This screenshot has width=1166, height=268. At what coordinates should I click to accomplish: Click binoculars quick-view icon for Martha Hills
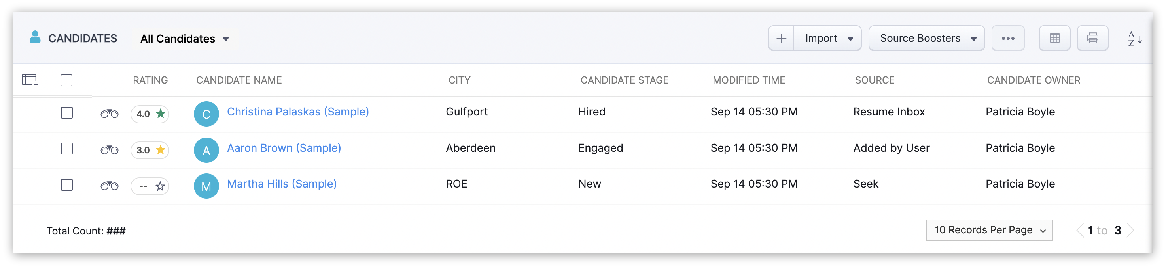pos(109,186)
